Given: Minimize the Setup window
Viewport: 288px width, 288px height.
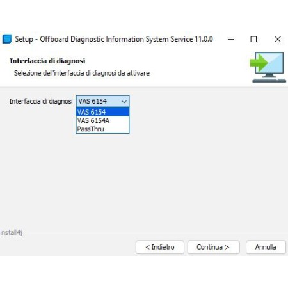Looking at the screenshot, I should [x=230, y=39].
